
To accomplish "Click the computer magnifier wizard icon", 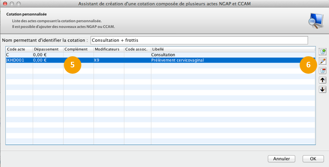I will 316,21.
